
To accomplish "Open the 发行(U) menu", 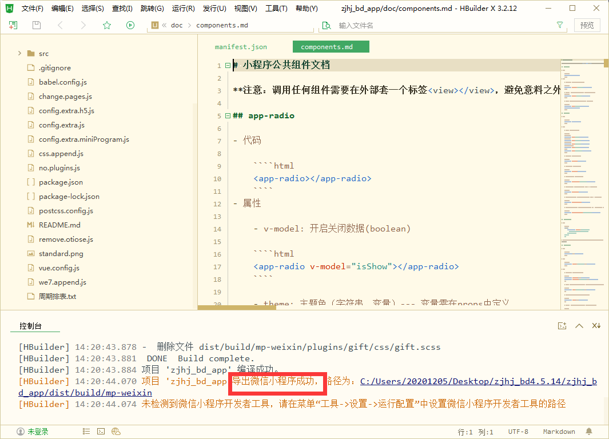I will (214, 8).
